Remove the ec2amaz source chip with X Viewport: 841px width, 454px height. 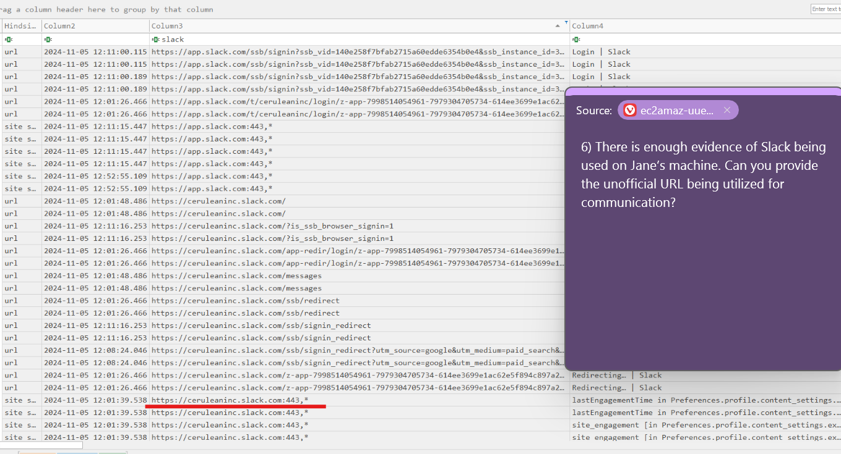[x=727, y=111]
